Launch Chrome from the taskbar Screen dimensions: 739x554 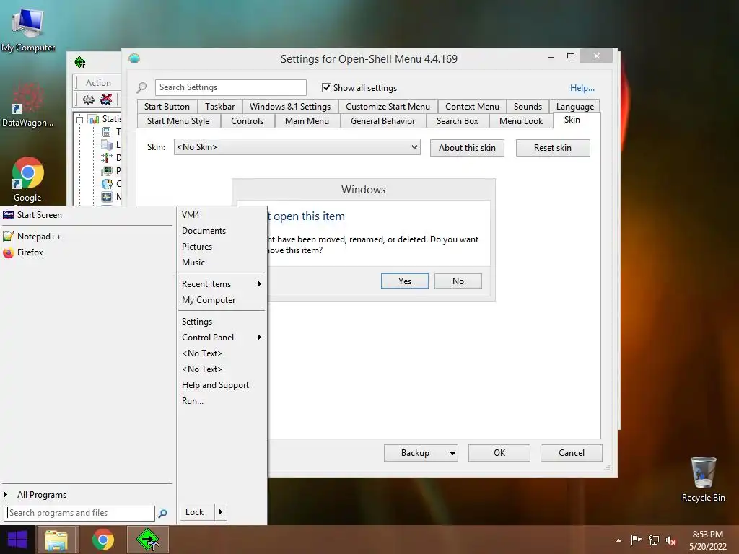coord(102,540)
